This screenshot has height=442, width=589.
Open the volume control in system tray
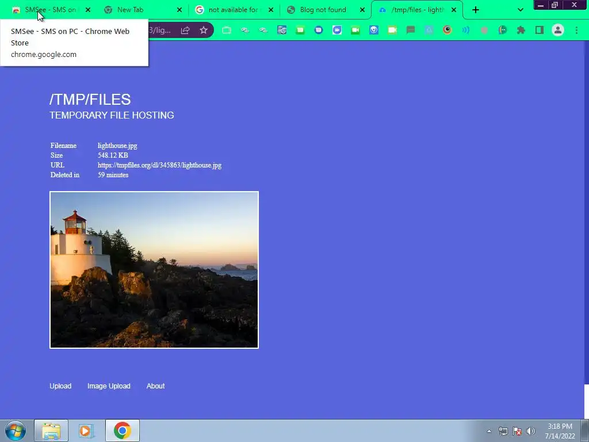click(x=531, y=431)
